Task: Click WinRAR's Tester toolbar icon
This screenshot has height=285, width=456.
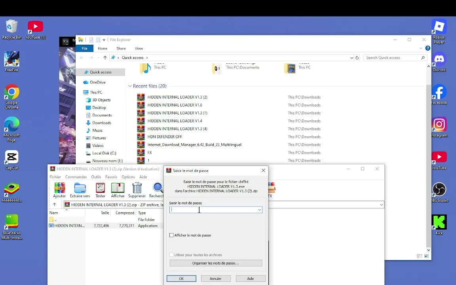Action: 100,190
